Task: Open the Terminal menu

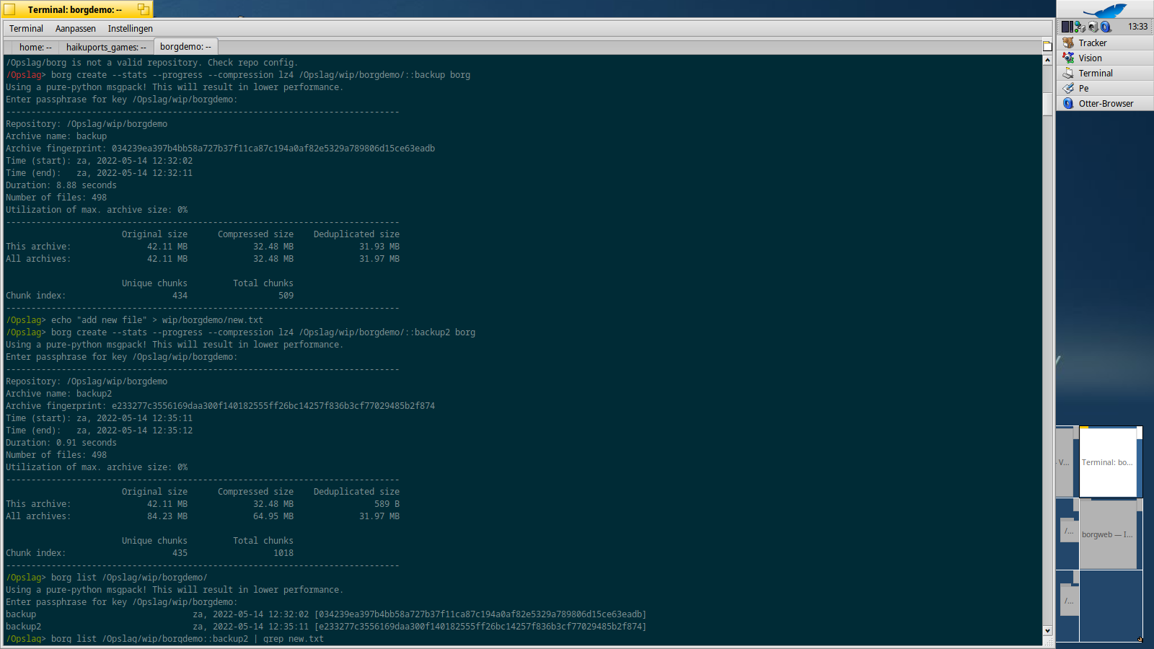Action: [x=26, y=29]
